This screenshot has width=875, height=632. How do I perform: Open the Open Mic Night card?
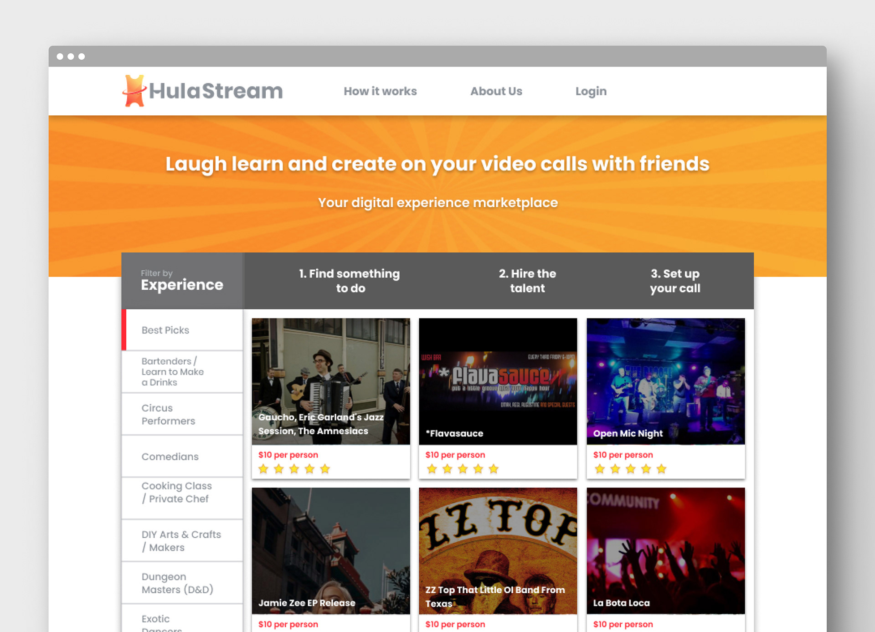pyautogui.click(x=665, y=381)
